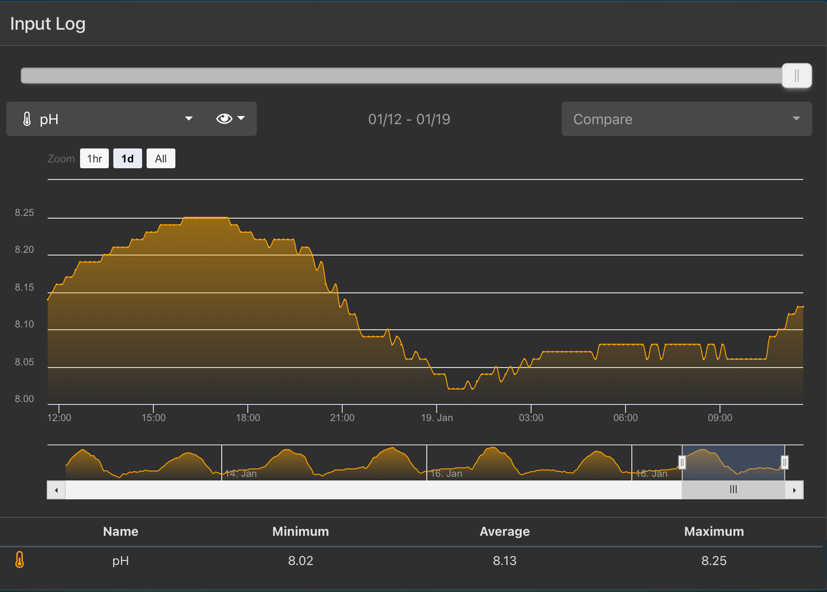Select the 1d zoom range
The height and width of the screenshot is (592, 827).
tap(128, 159)
